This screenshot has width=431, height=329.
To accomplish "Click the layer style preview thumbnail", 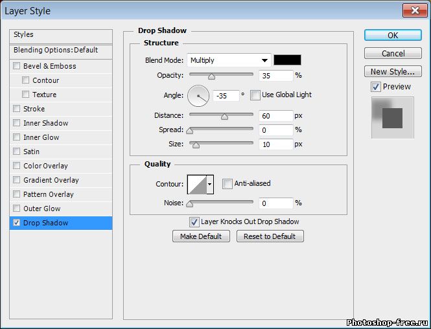I will coord(392,117).
